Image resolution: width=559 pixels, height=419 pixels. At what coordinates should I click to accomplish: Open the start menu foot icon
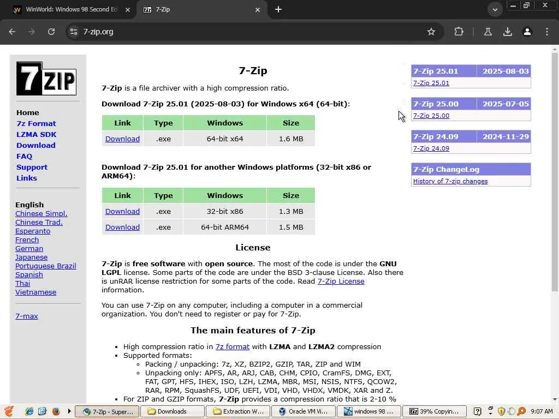[x=9, y=411]
